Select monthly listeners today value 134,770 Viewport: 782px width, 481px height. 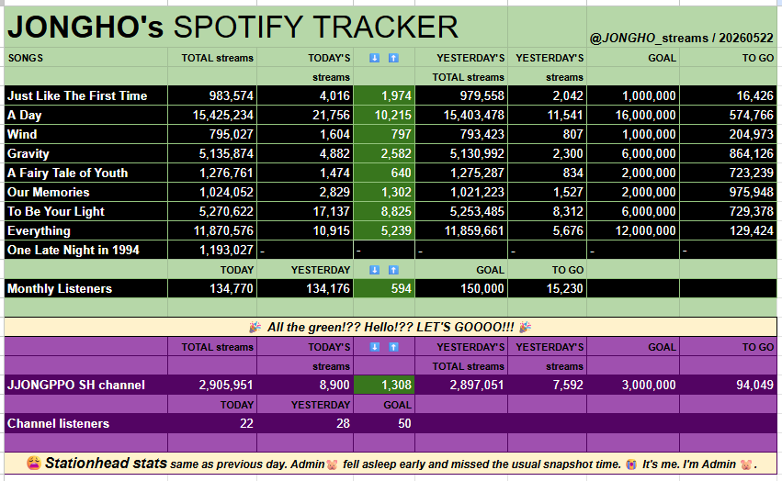(x=212, y=288)
